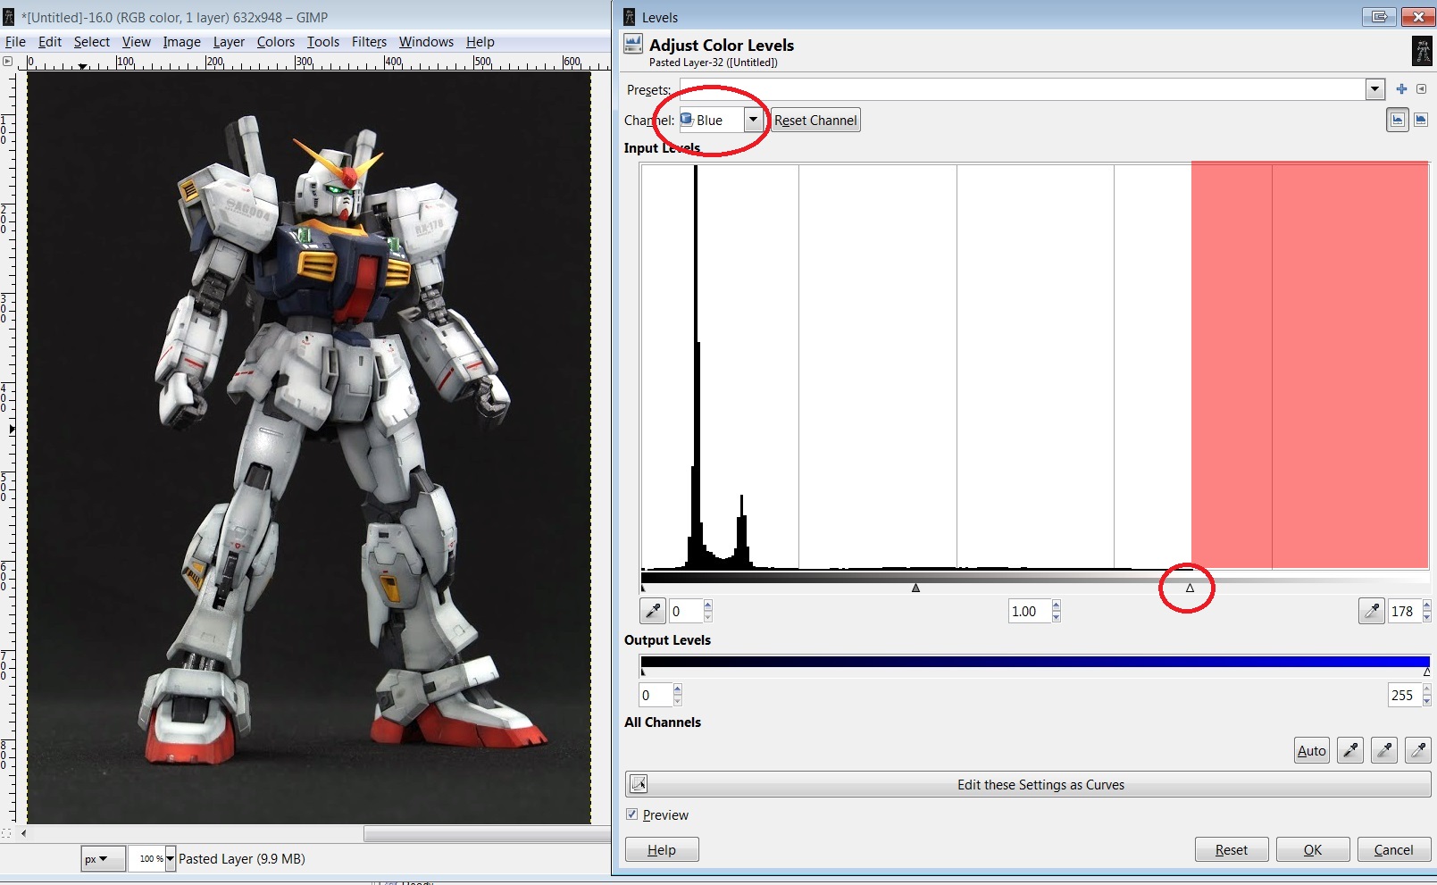This screenshot has height=885, width=1437.
Task: Click Edit these Settings as Curves
Action: click(x=1028, y=784)
